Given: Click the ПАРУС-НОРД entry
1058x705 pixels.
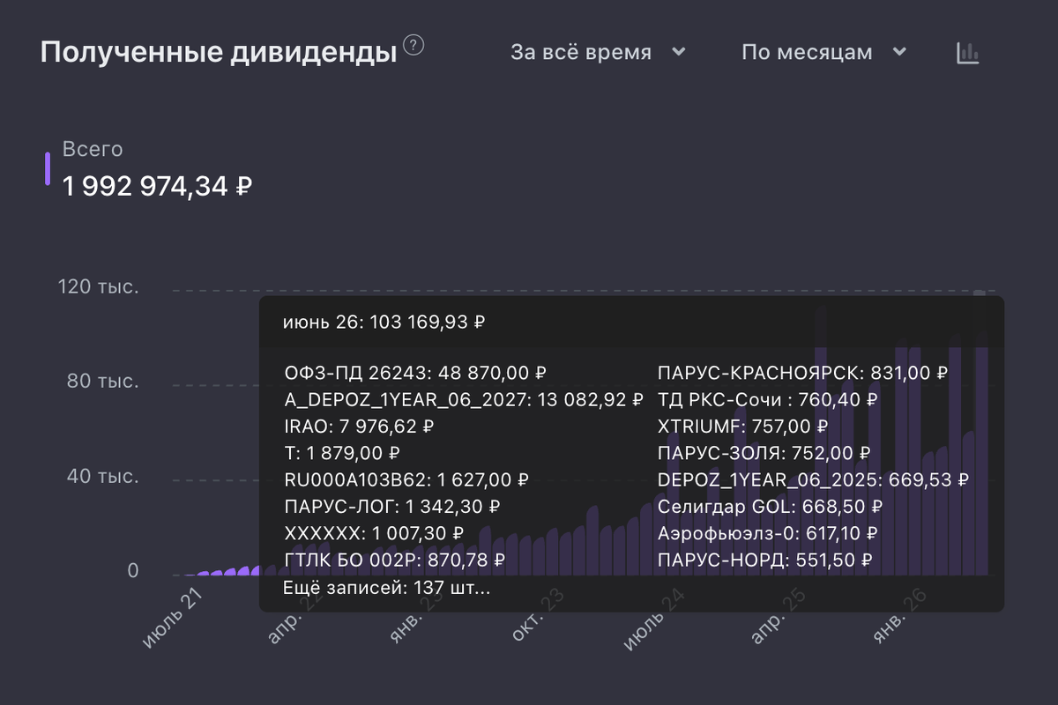Looking at the screenshot, I should click(765, 560).
